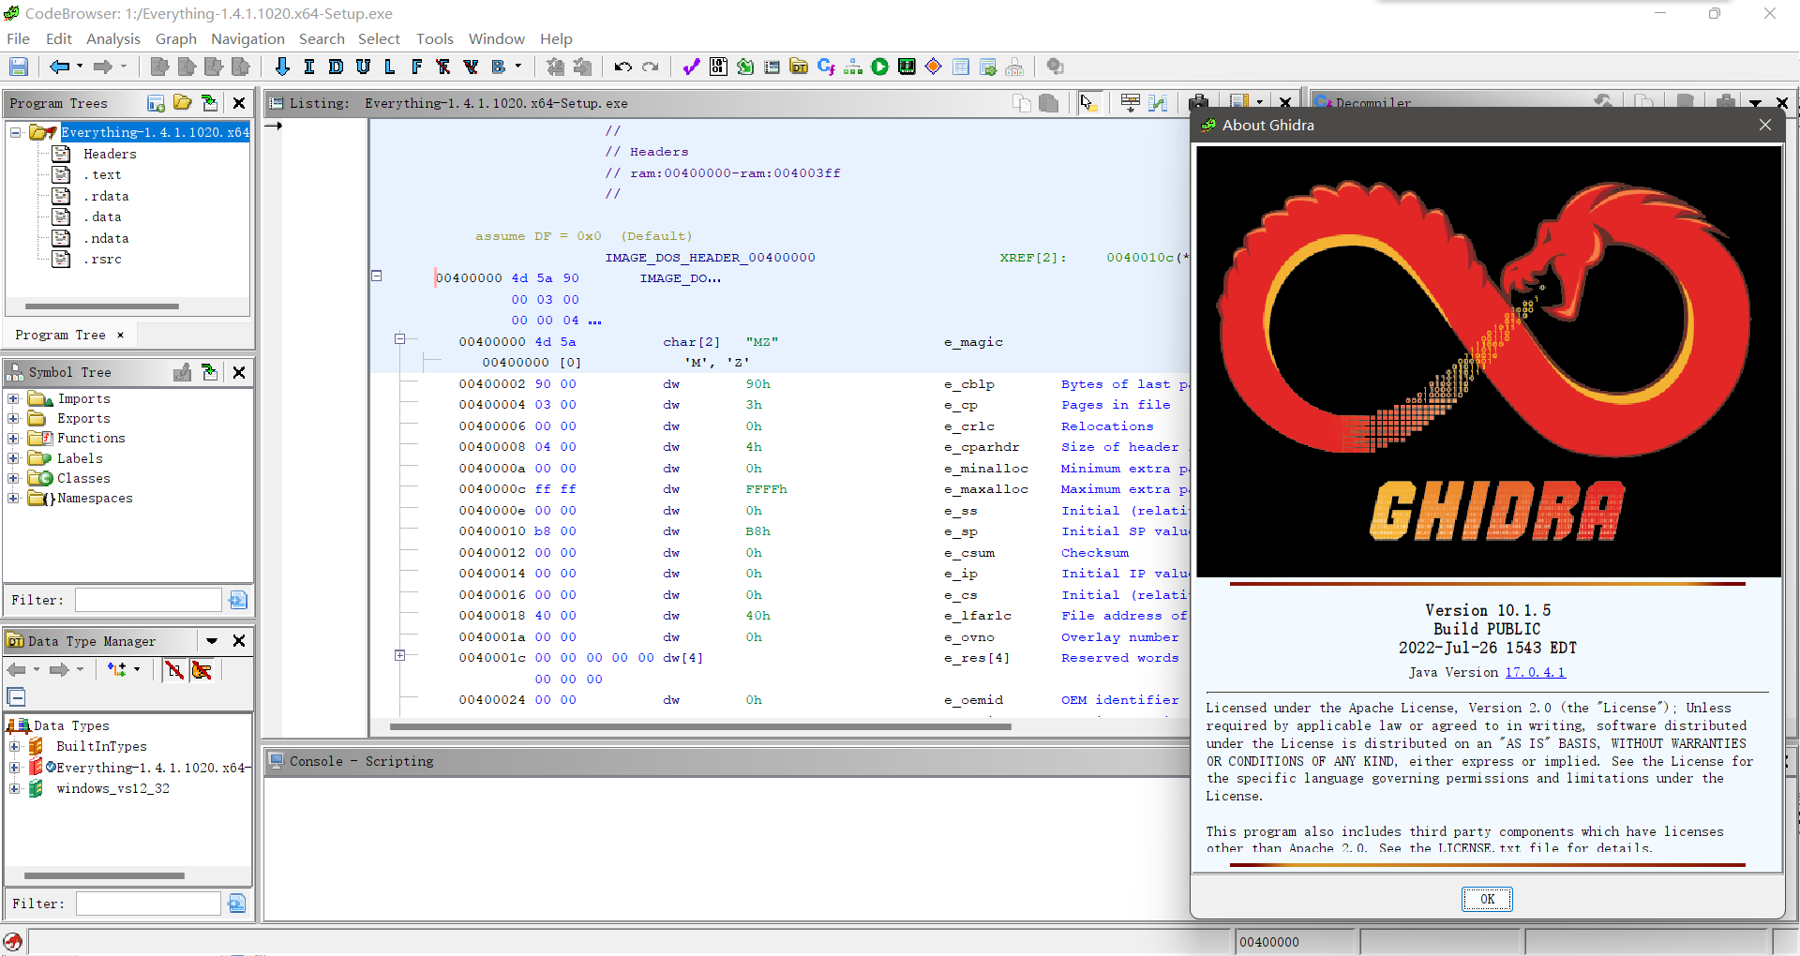Expand the Imports node in Symbol Tree
This screenshot has width=1800, height=956.
(13, 398)
